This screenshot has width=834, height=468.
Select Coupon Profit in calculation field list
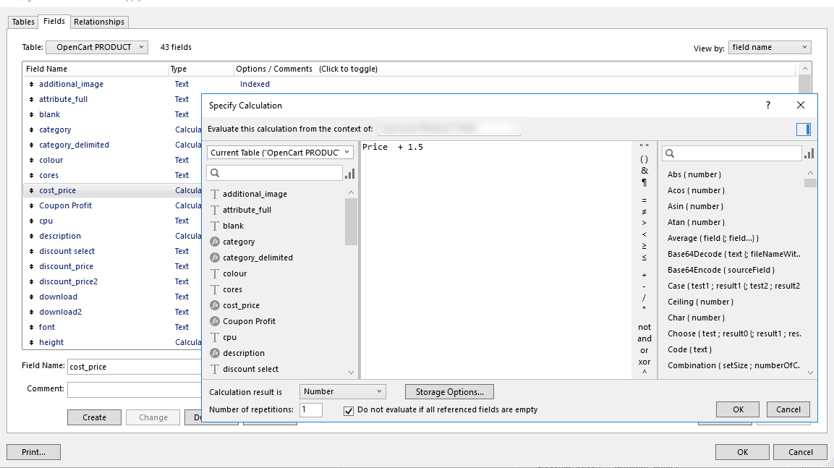[249, 321]
